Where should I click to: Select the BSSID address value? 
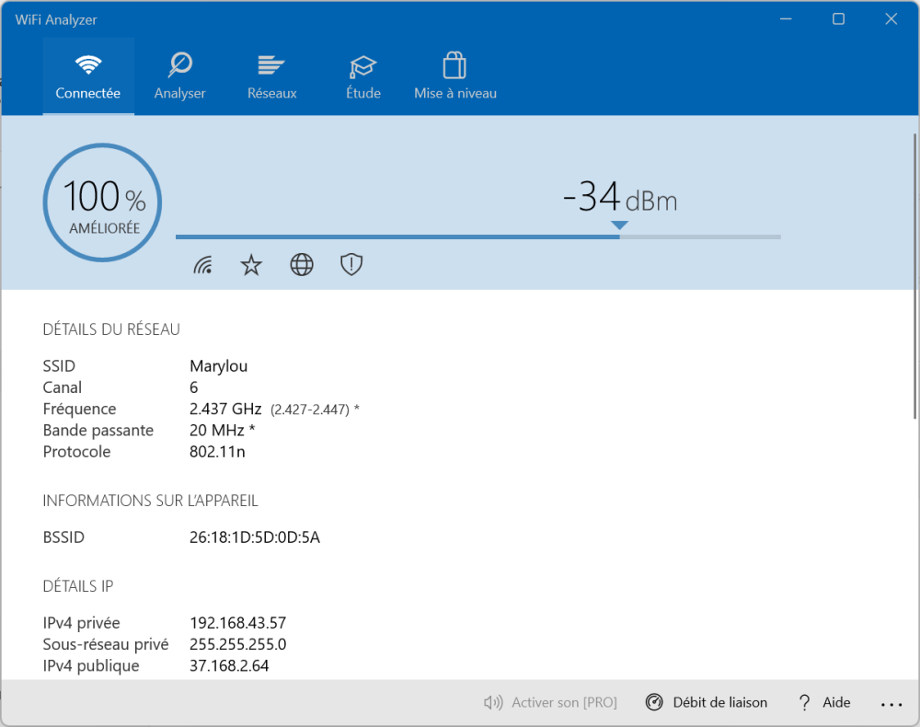(x=255, y=537)
